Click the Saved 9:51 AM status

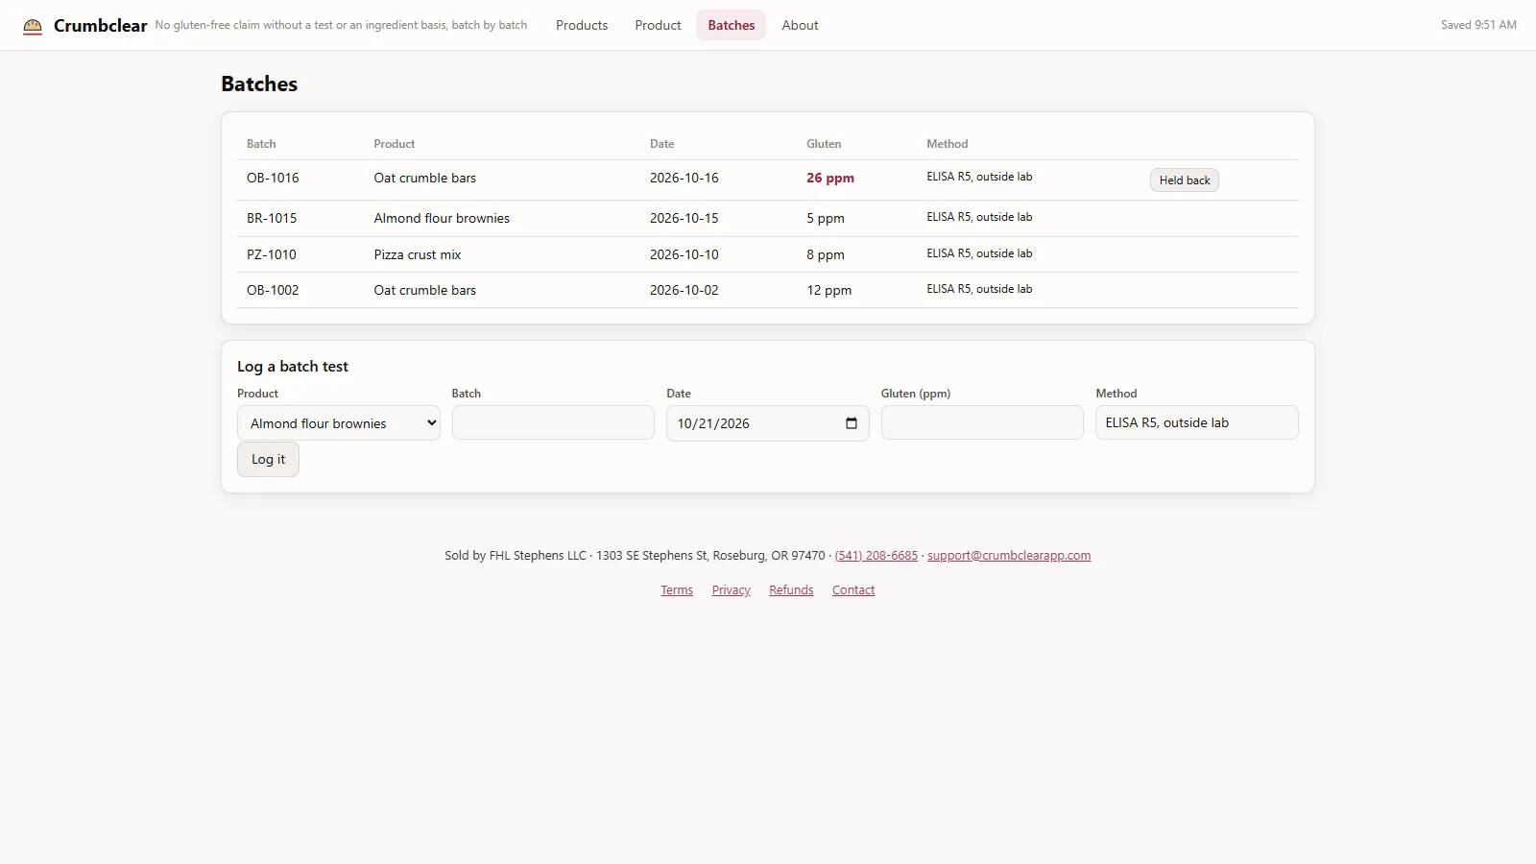click(x=1478, y=25)
